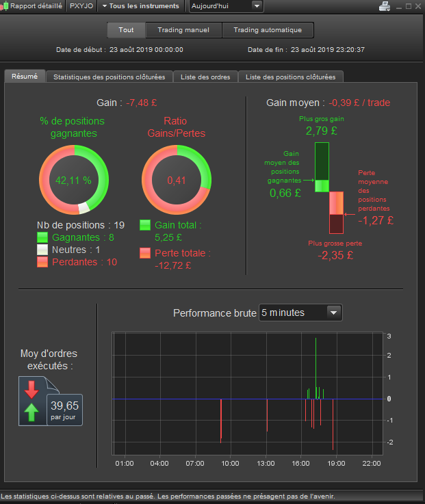Click the Ratio Gains/Pertes donut chart
This screenshot has height=504, width=425.
[x=177, y=180]
